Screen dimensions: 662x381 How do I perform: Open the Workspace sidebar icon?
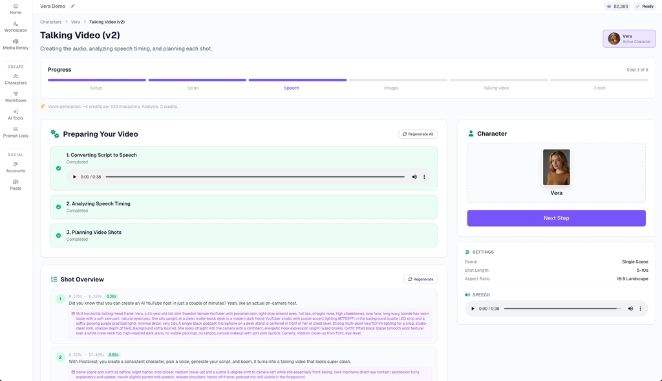(16, 26)
